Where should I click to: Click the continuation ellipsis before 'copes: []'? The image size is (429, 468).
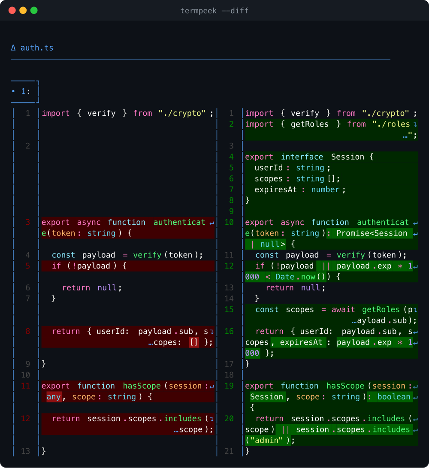point(151,343)
